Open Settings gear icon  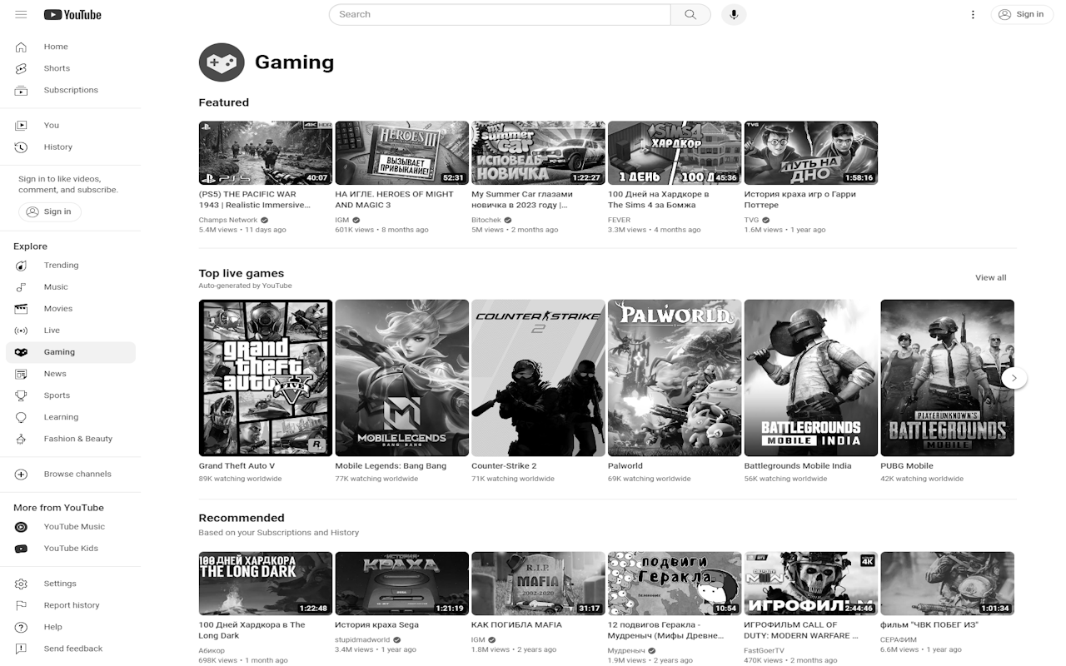click(22, 584)
